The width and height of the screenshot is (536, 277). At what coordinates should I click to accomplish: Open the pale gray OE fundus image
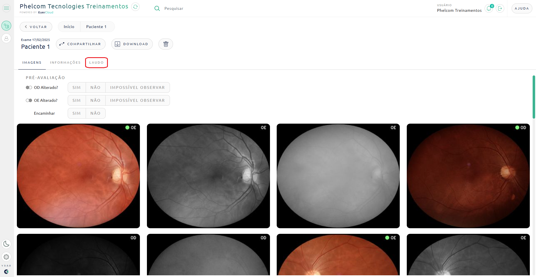point(338,176)
